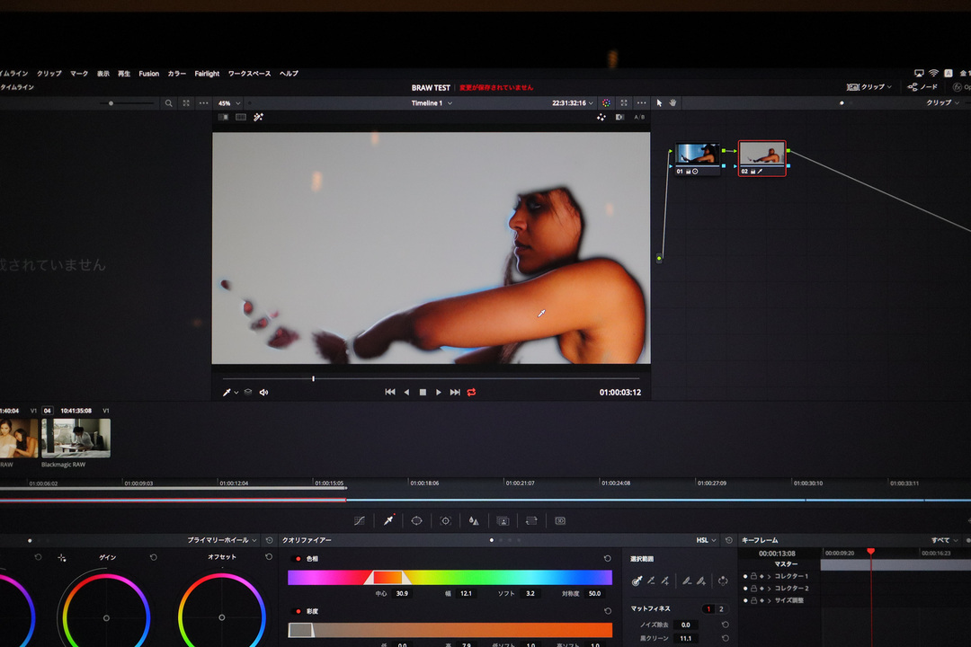Click the viewer scrubber playhead
This screenshot has width=971, height=647.
314,378
